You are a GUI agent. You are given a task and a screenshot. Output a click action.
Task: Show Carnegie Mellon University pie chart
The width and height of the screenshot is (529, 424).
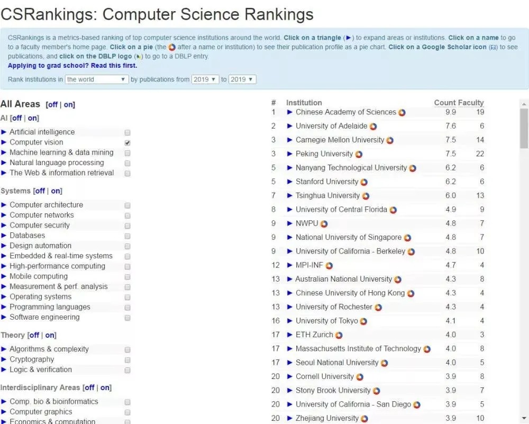pos(390,140)
